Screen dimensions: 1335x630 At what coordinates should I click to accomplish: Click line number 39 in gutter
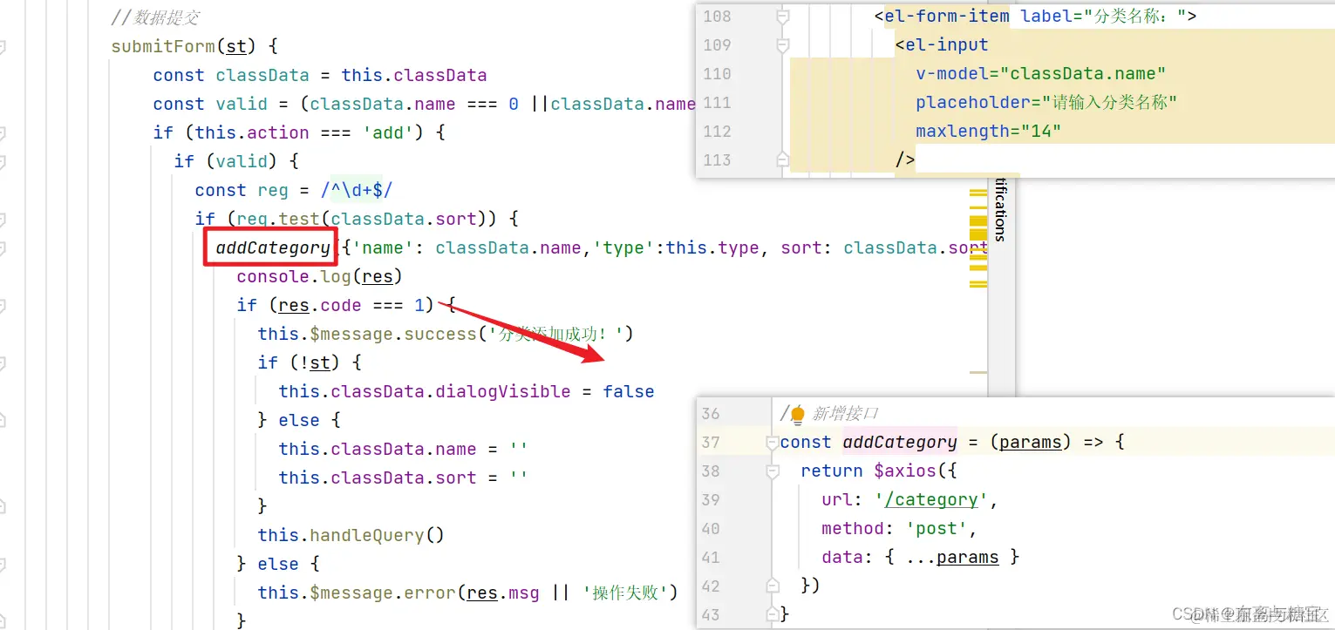pos(711,500)
